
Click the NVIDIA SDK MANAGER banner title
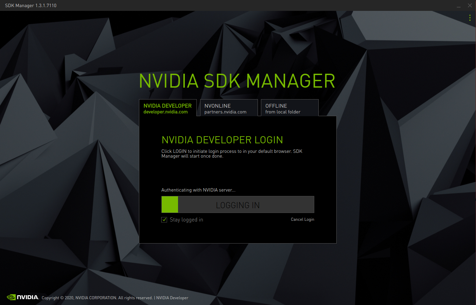[x=237, y=81]
